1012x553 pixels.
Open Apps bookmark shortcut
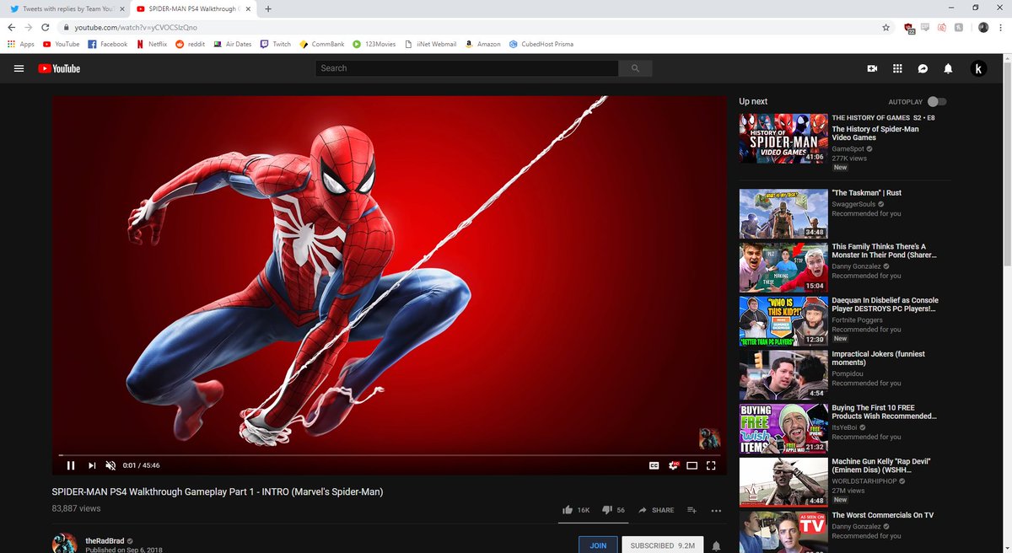click(x=21, y=44)
